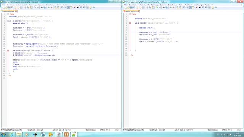Click Cut icon in private-folder Notepad++ window
Viewport: 244px width, 137px height.
click(25, 8)
